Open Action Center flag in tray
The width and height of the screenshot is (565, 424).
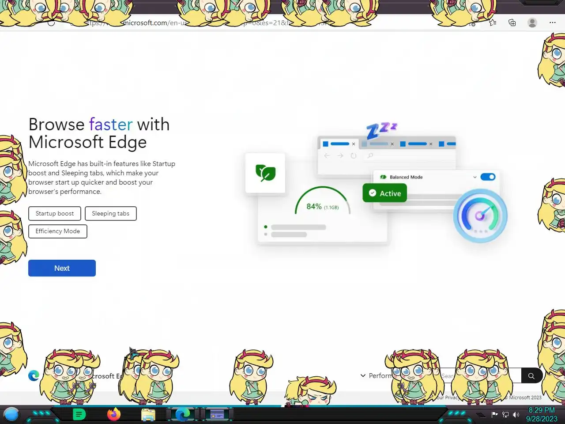coord(495,414)
